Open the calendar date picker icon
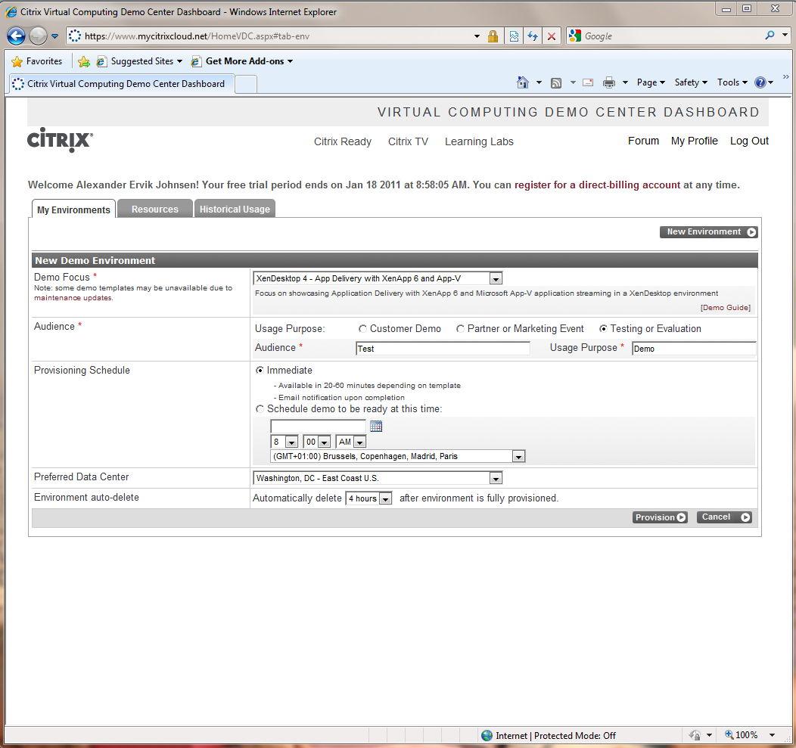Viewport: 796px width, 748px height. (375, 427)
